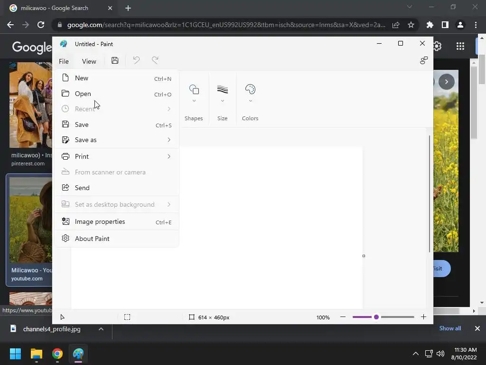Image resolution: width=486 pixels, height=365 pixels.
Task: Click the Chrome address bar URL
Action: click(x=226, y=25)
